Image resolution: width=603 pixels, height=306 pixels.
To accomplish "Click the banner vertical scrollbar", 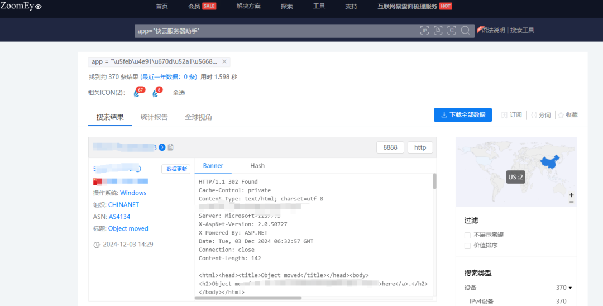I will click(x=434, y=181).
